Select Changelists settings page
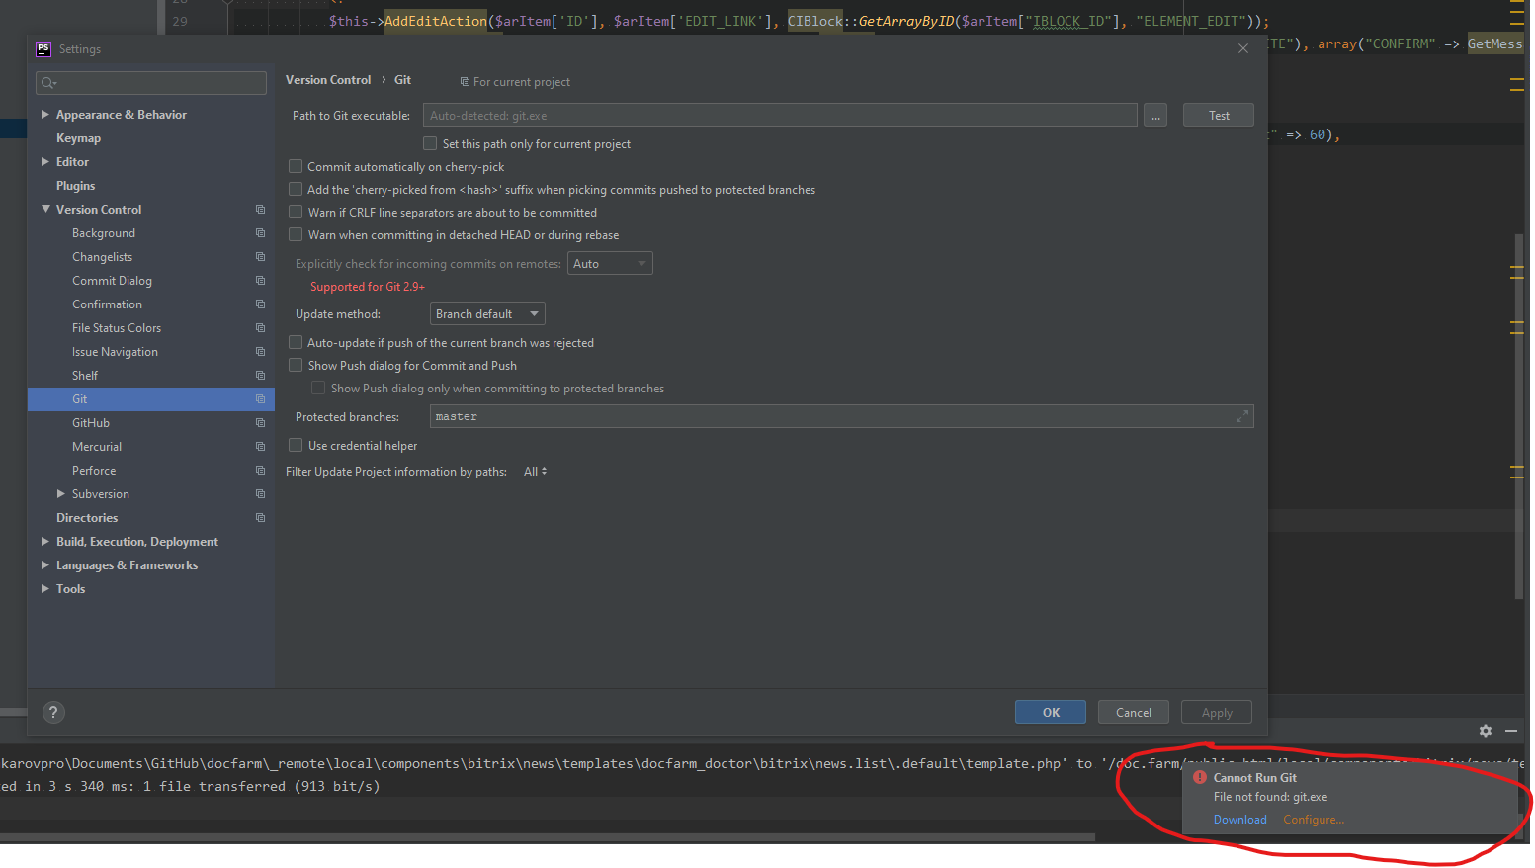Viewport: 1535px width, 868px height. click(102, 257)
